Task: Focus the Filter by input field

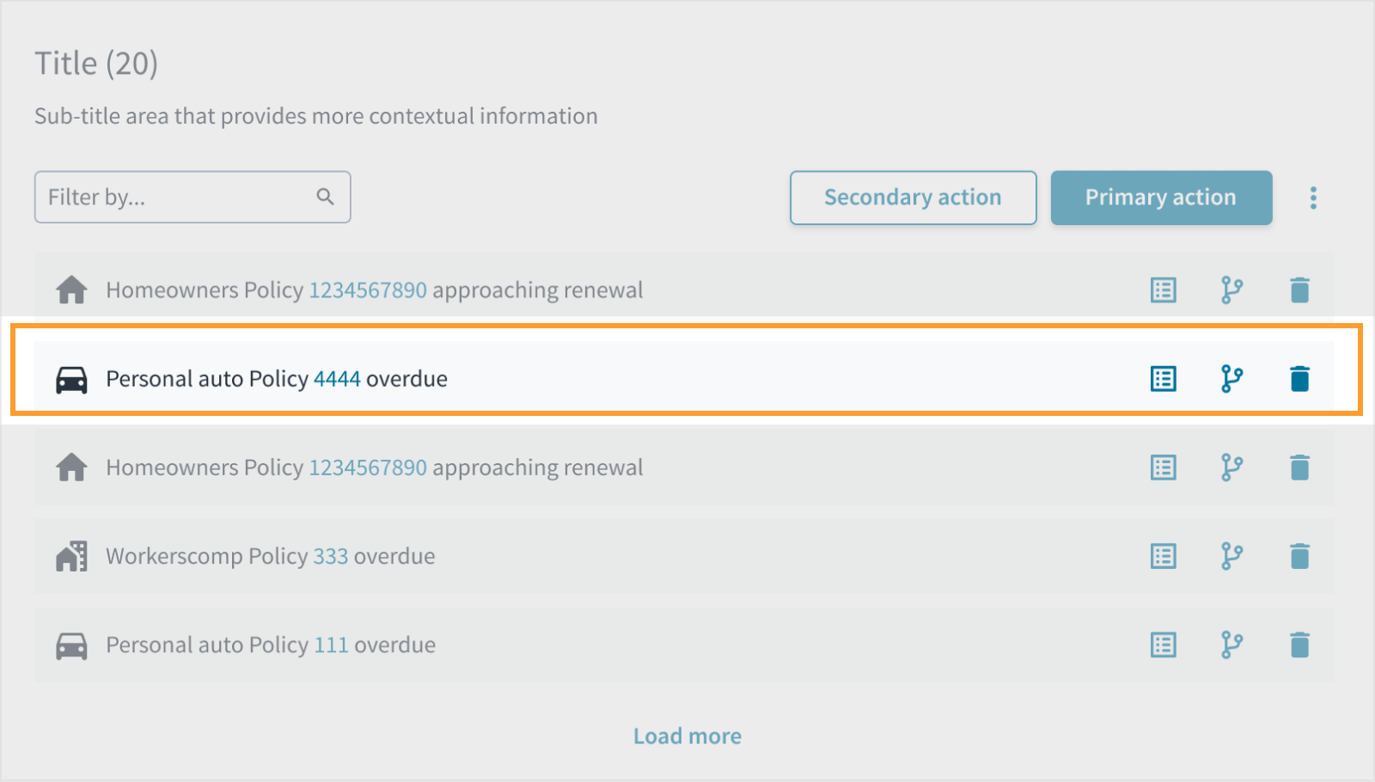Action: [x=192, y=197]
